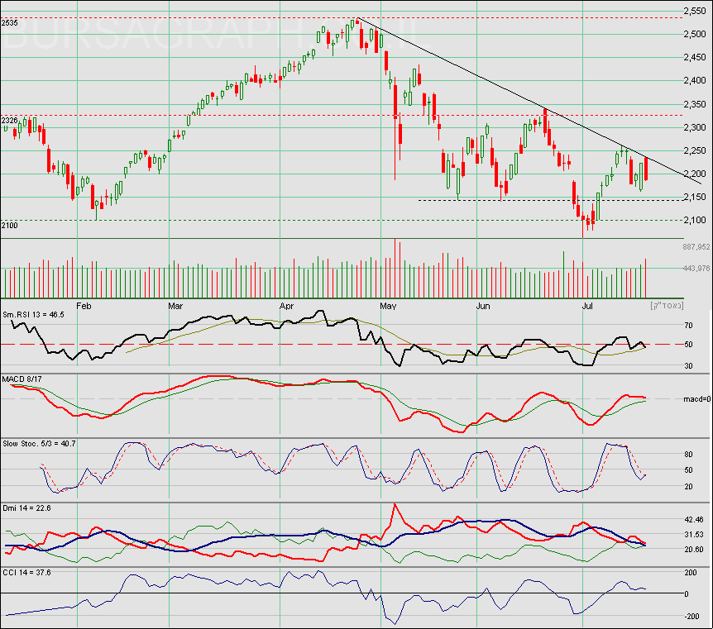Screen dimensions: 713x629
Task: Click the 2,550 price axis value
Action: (695, 11)
